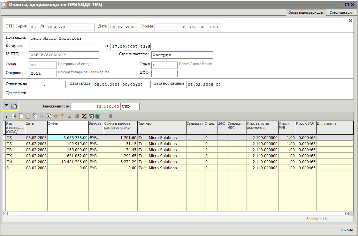
Task: Click the TN payment type cell
Action: pyautogui.click(x=15, y=162)
